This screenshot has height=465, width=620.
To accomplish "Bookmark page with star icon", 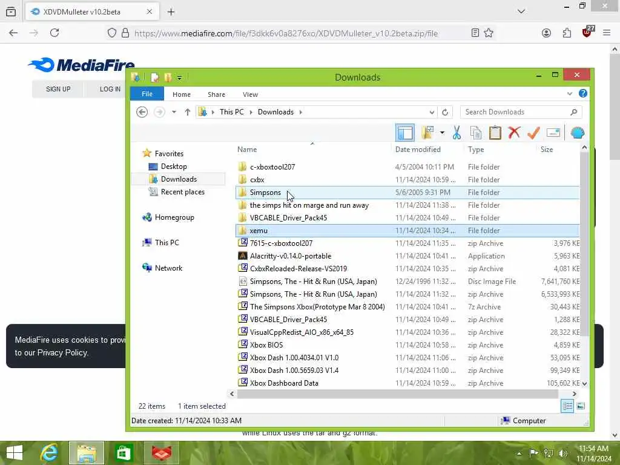I will (x=489, y=33).
